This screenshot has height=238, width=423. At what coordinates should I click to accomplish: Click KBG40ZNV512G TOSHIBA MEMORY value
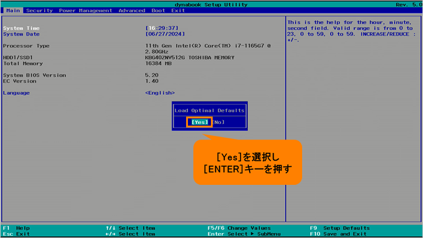(x=190, y=57)
